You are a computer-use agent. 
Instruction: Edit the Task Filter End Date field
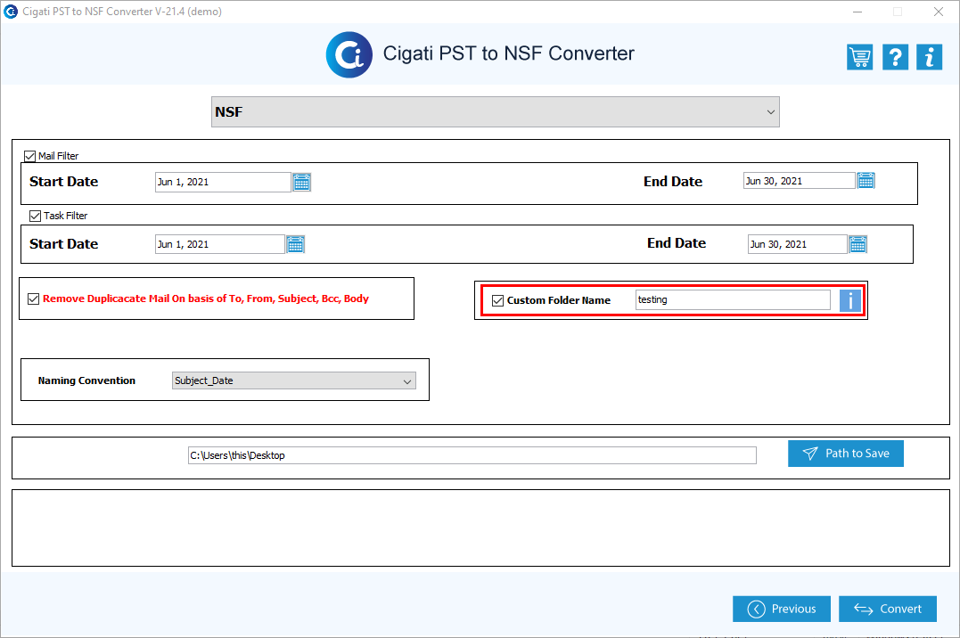coord(797,244)
